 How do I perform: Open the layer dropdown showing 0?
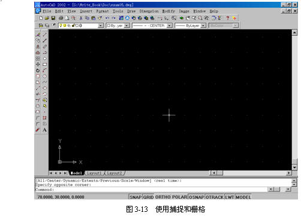pos(81,26)
